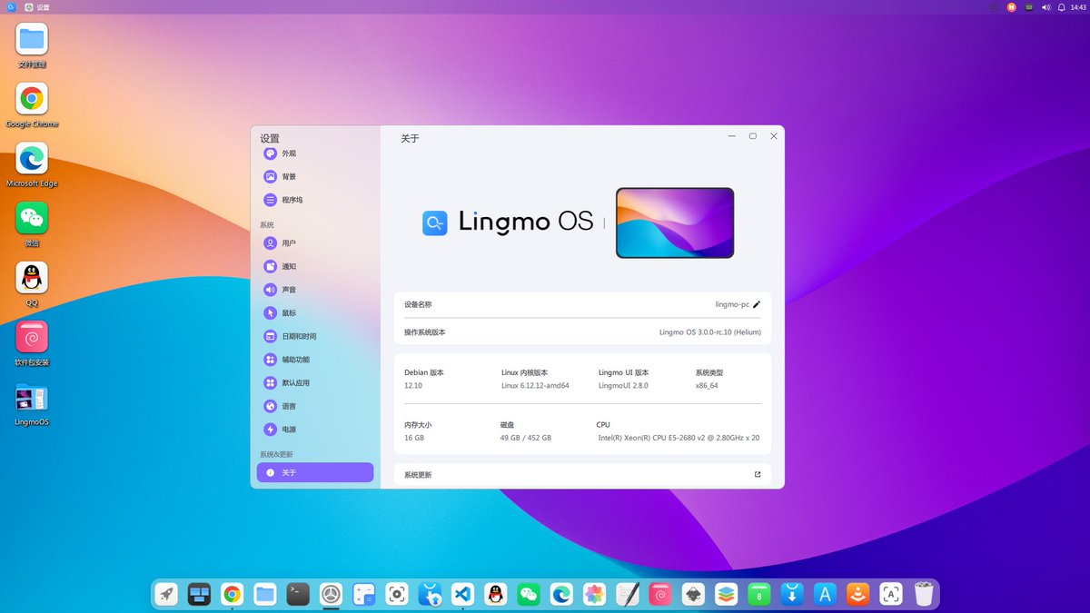Click the orange tray icon in top bar

coord(1011,7)
